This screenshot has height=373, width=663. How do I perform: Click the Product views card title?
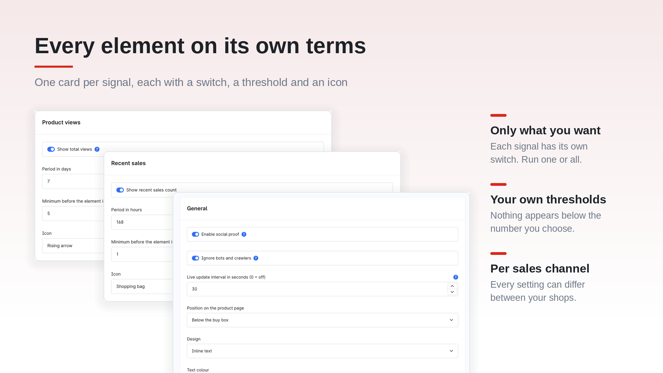61,122
